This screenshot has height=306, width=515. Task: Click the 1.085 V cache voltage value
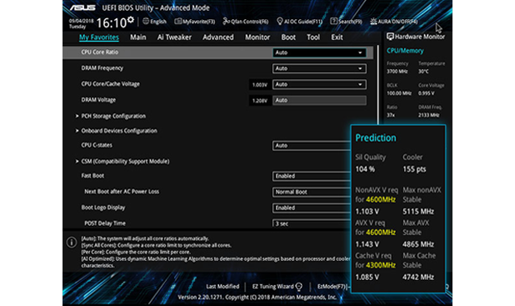tap(367, 277)
